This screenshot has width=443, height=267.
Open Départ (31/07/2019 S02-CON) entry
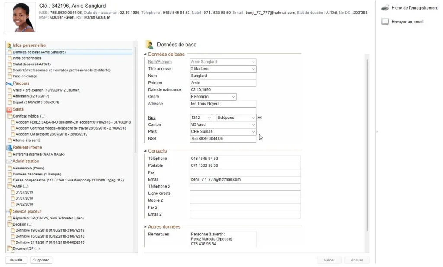point(36,102)
